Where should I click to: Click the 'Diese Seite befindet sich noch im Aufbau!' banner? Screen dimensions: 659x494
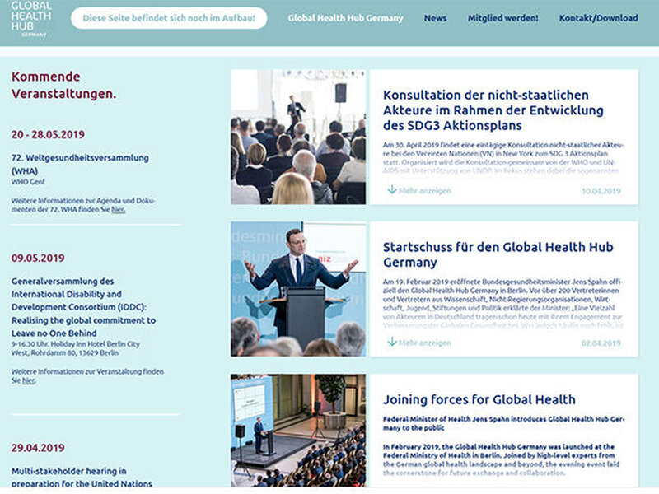click(x=169, y=18)
